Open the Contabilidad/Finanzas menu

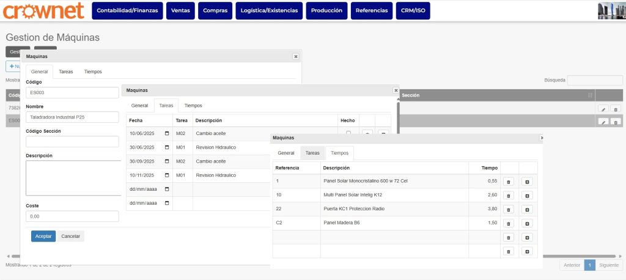[127, 11]
